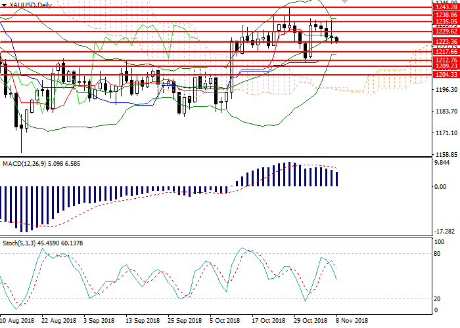
Task: Click the 1212.76 red price level label
Action: 446,60
